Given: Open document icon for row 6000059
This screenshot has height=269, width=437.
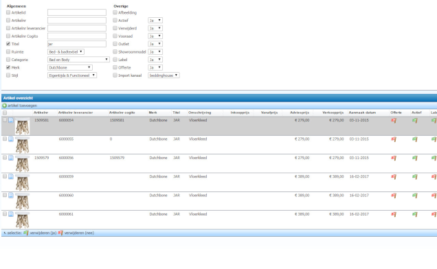Looking at the screenshot, I should [x=11, y=176].
